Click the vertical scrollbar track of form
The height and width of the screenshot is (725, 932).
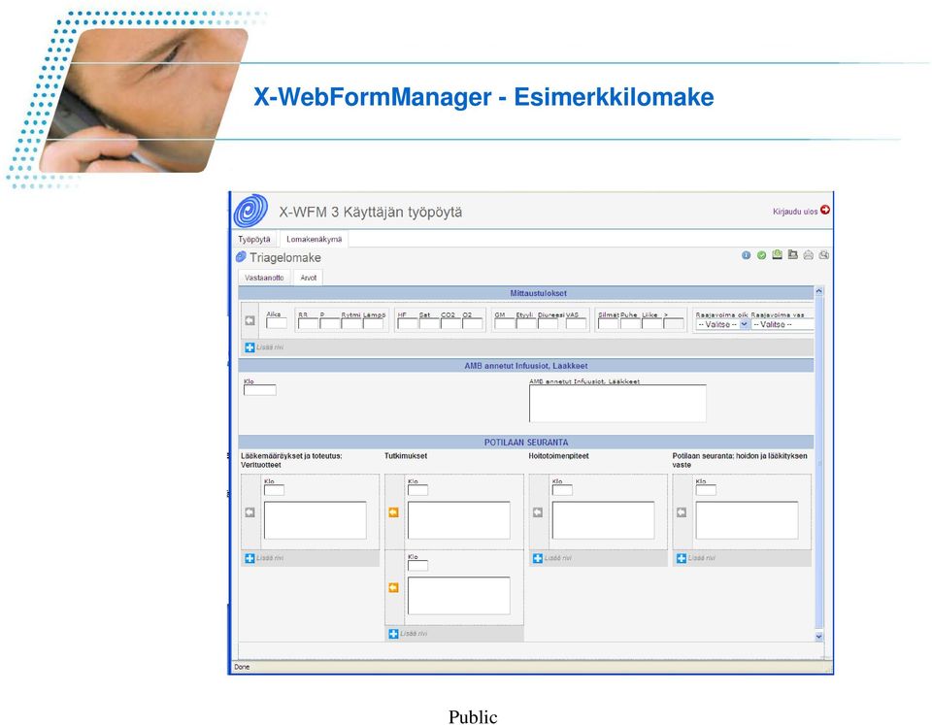click(818, 464)
